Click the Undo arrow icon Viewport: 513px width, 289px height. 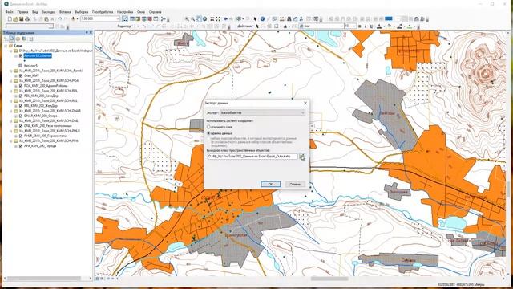click(x=59, y=19)
